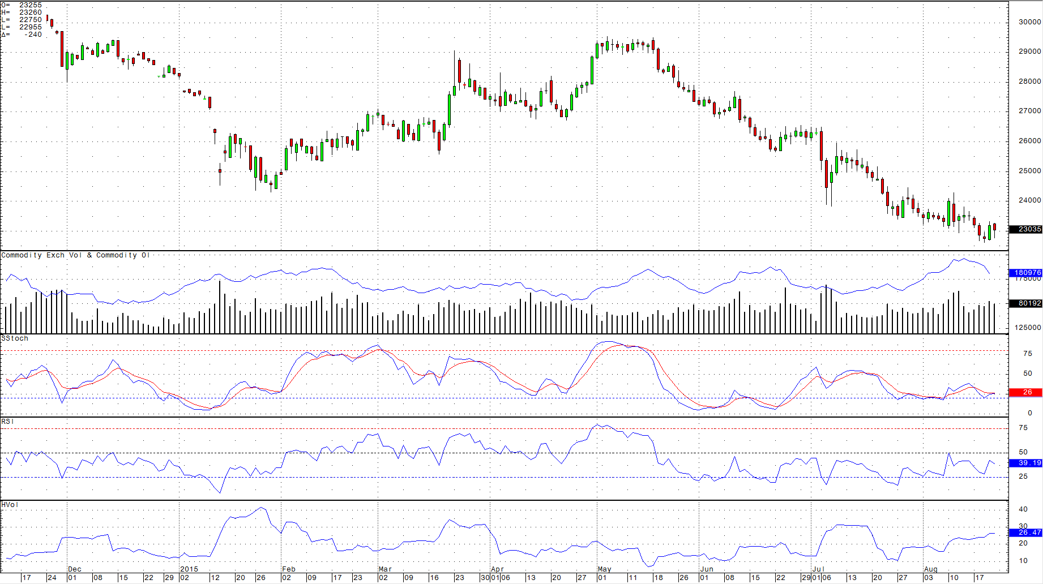Select the May label on the date axis
Screen dimensions: 1043x584
coord(603,569)
